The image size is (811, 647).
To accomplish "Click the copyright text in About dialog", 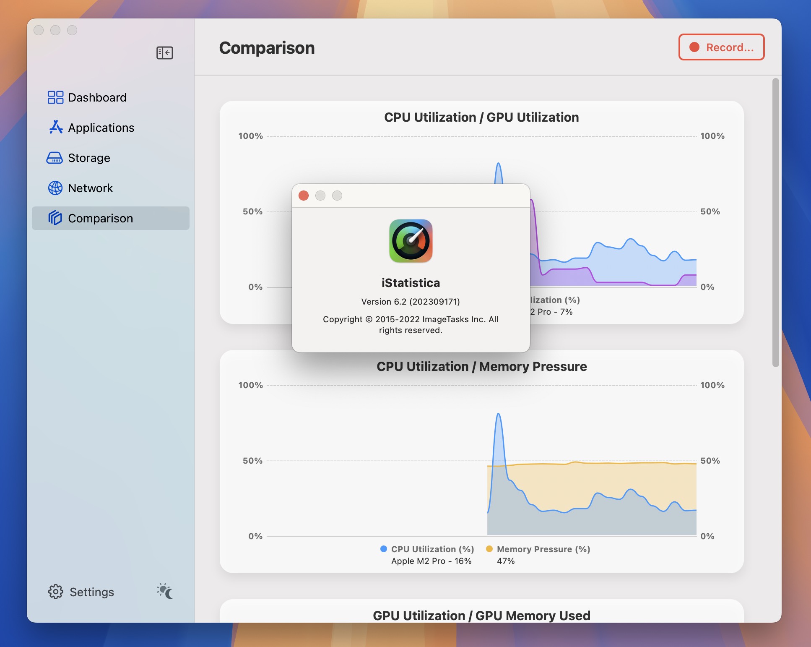I will 411,325.
